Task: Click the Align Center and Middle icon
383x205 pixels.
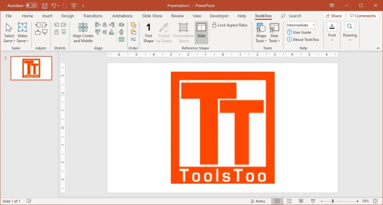Action: point(83,28)
